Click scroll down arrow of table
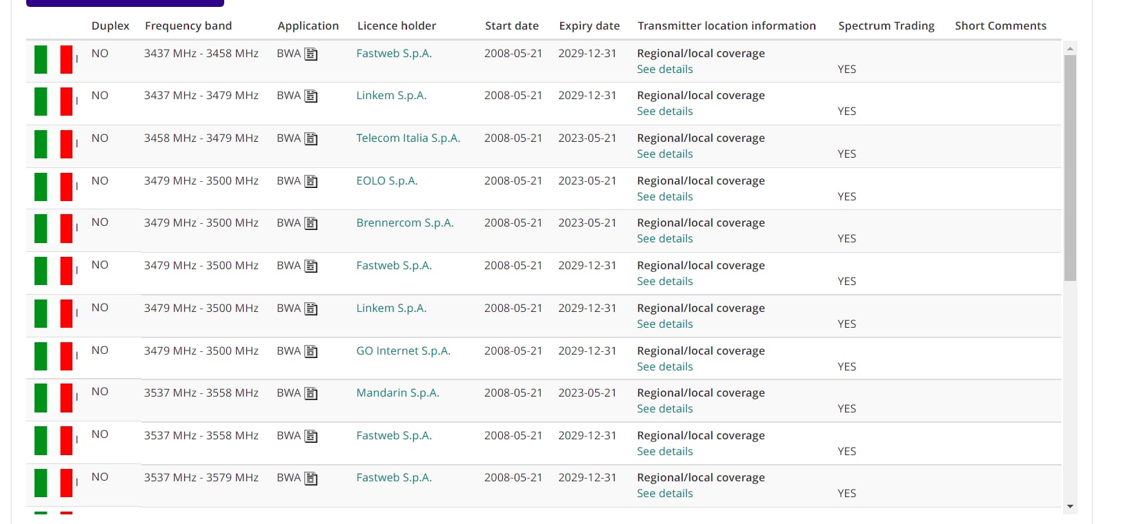The width and height of the screenshot is (1132, 524). pos(1070,507)
